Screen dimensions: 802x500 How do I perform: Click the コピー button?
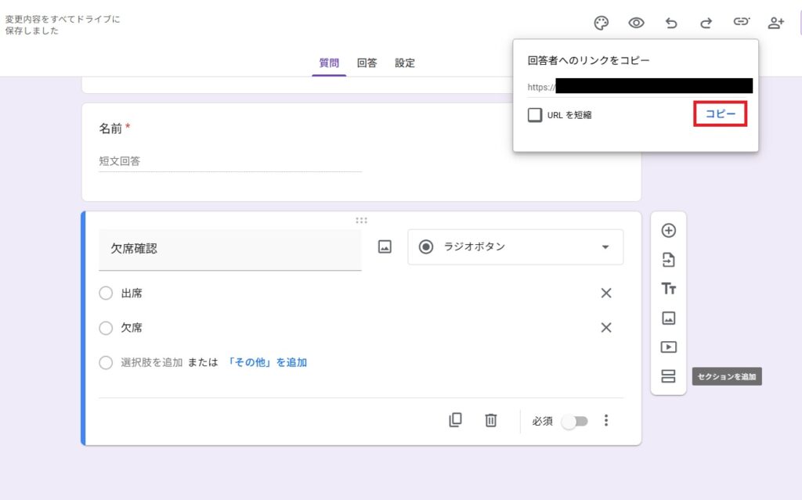coord(721,114)
